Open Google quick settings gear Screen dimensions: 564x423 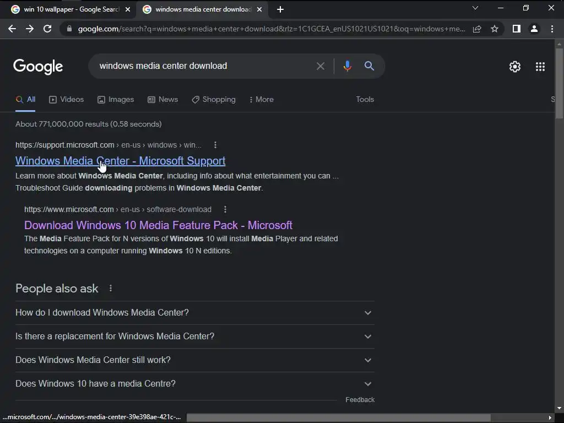(515, 67)
